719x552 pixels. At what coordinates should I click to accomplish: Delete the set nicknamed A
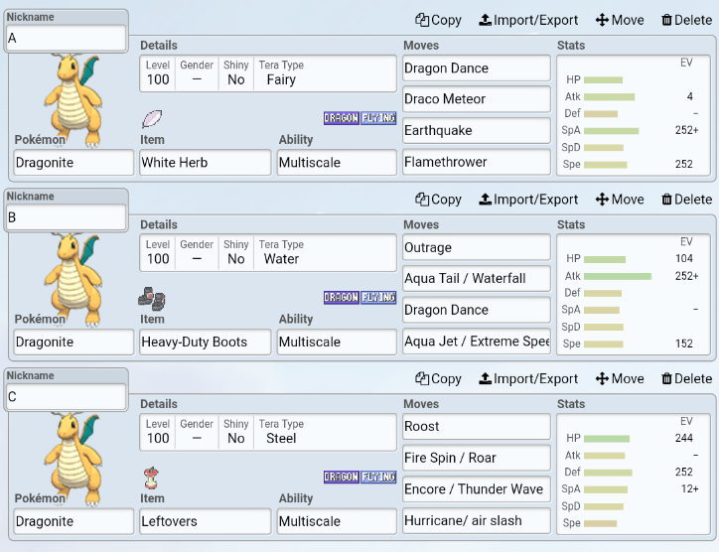pos(686,20)
